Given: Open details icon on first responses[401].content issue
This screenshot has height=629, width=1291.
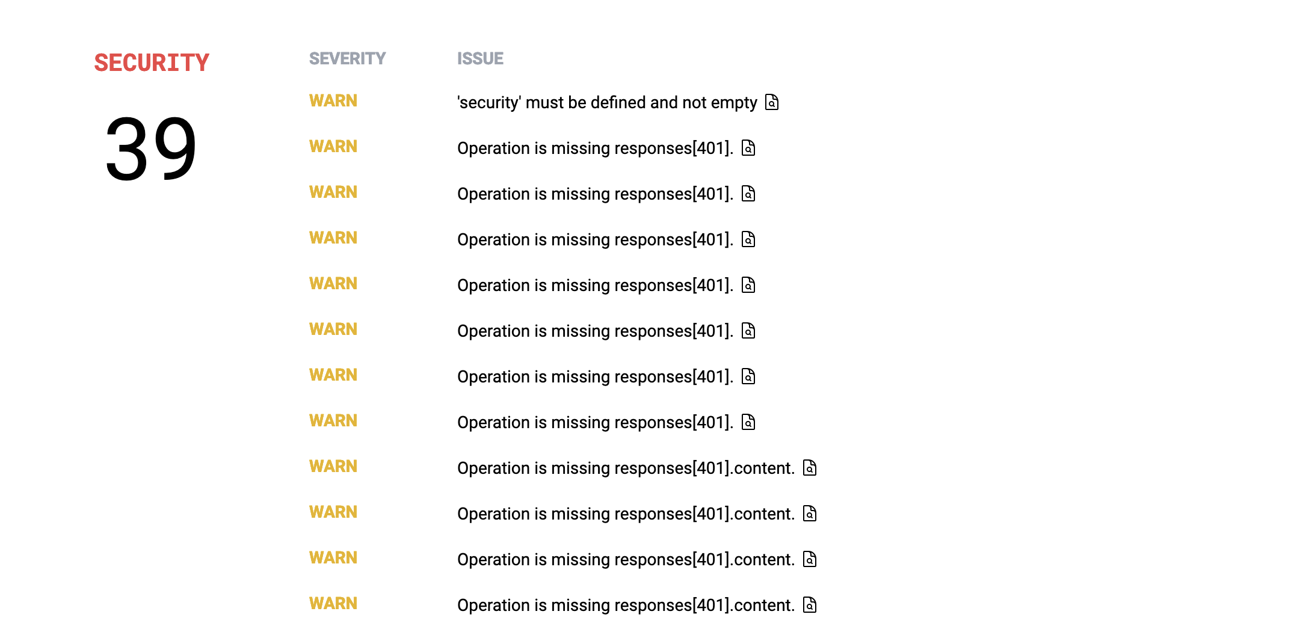Looking at the screenshot, I should click(810, 468).
